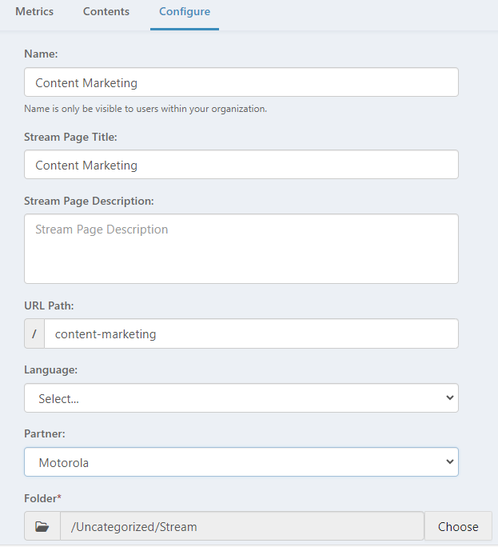Image resolution: width=498 pixels, height=547 pixels.
Task: Click the slash prefix of URL Path
Action: click(34, 334)
